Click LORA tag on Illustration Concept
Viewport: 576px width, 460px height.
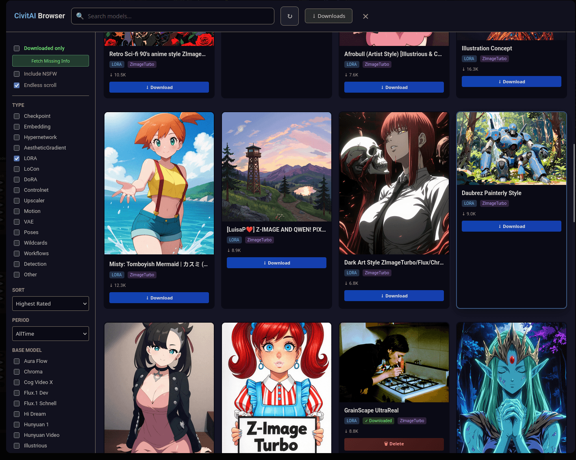(x=469, y=59)
